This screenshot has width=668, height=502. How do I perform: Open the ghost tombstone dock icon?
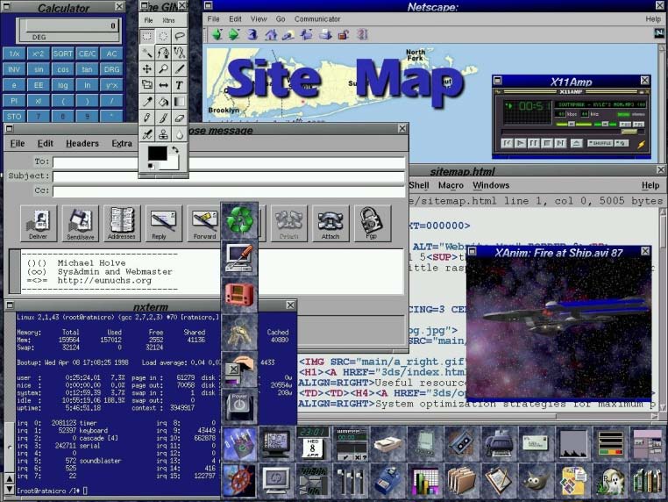(609, 482)
